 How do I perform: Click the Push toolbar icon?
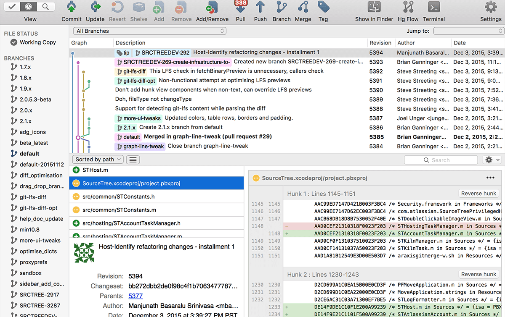click(260, 7)
